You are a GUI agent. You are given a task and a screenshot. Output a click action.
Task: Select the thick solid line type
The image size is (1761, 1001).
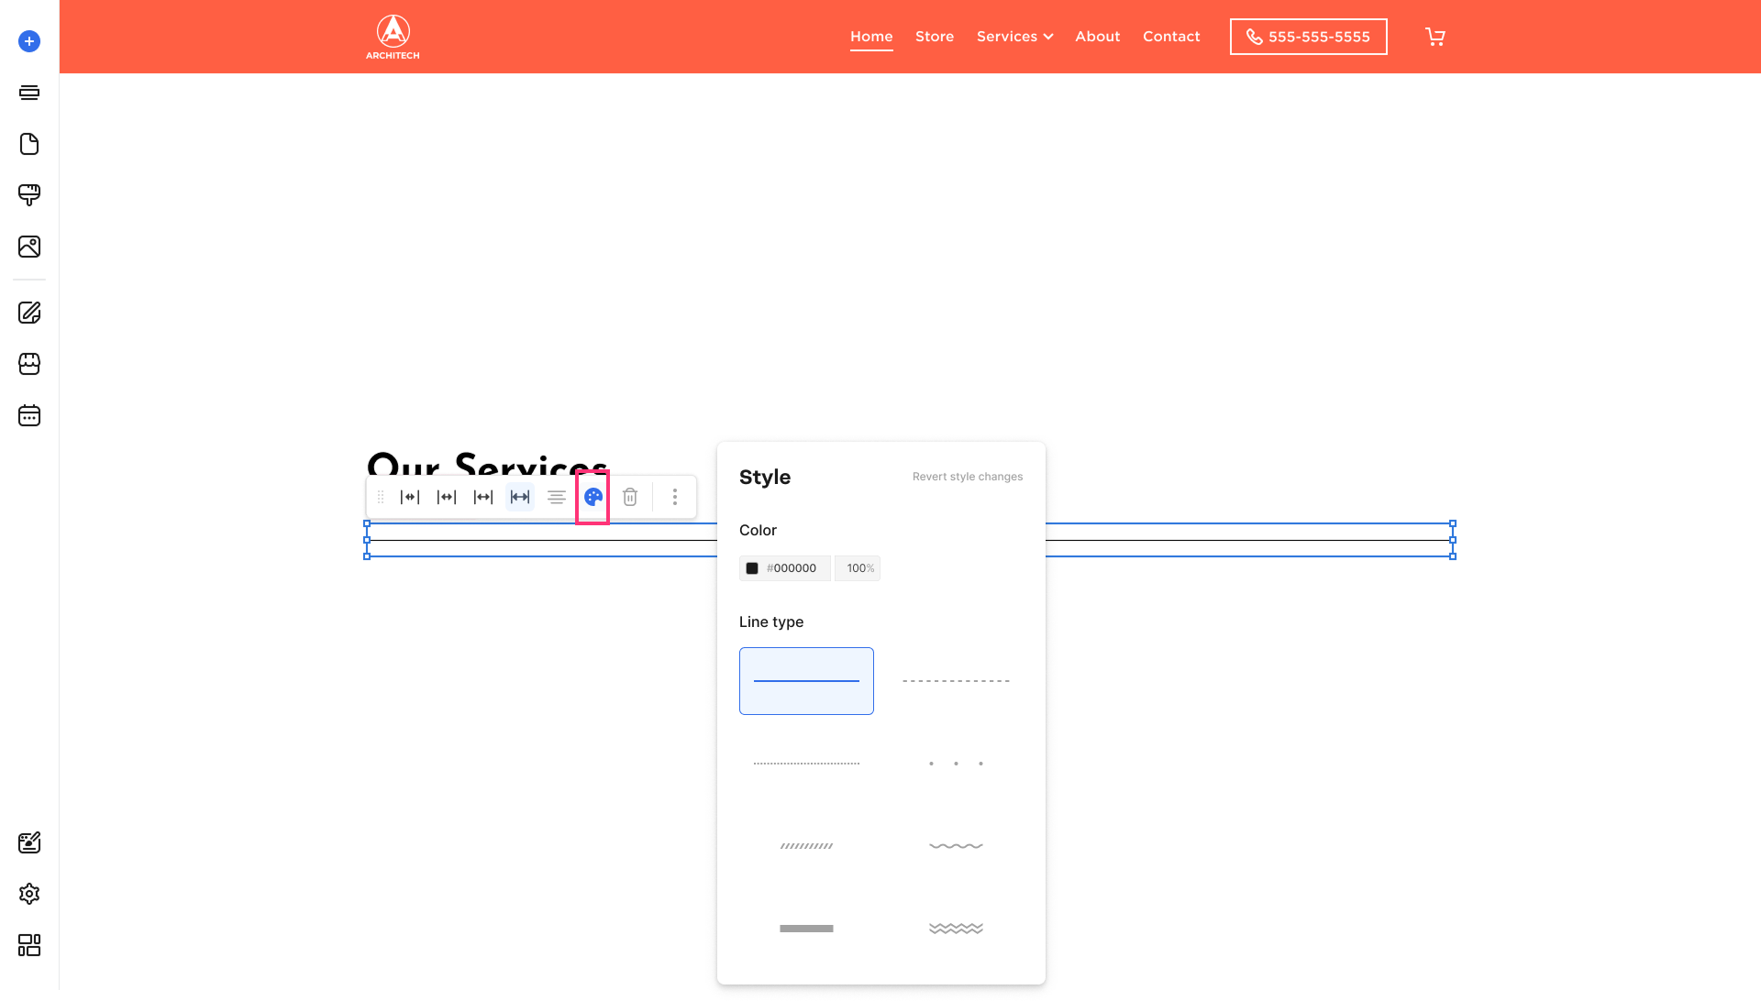pyautogui.click(x=806, y=929)
